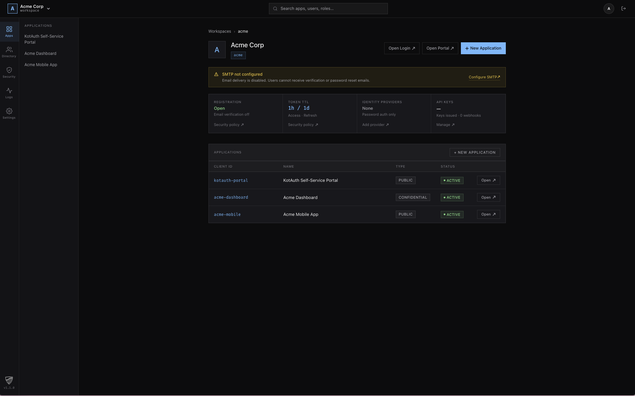
Task: Open the Logs activity icon
Action: [x=9, y=93]
